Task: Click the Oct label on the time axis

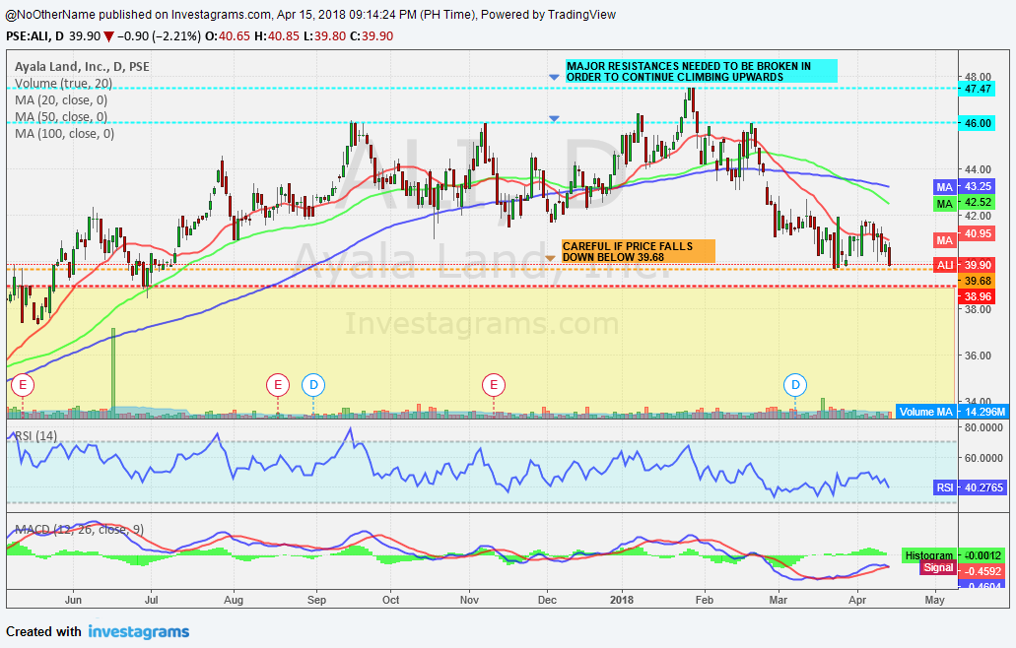Action: pyautogui.click(x=390, y=600)
